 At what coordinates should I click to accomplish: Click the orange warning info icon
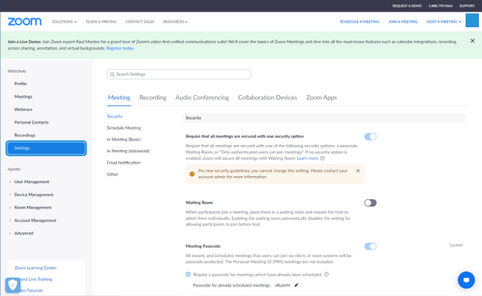point(192,174)
